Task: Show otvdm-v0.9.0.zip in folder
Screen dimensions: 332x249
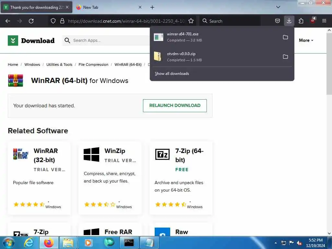Action: click(x=285, y=57)
